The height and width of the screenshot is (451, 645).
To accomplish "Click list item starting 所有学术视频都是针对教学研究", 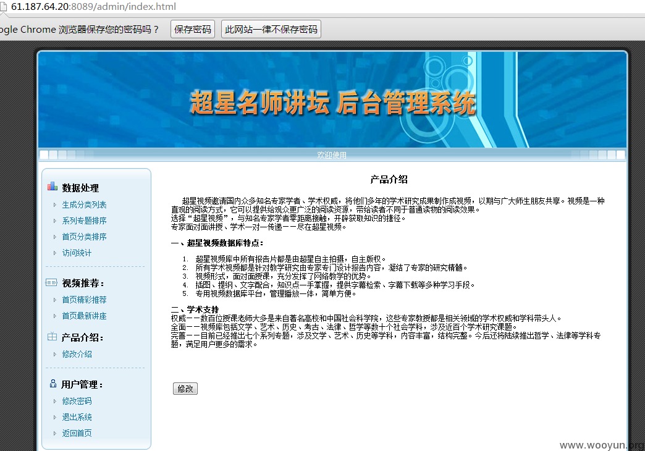I will tap(332, 268).
